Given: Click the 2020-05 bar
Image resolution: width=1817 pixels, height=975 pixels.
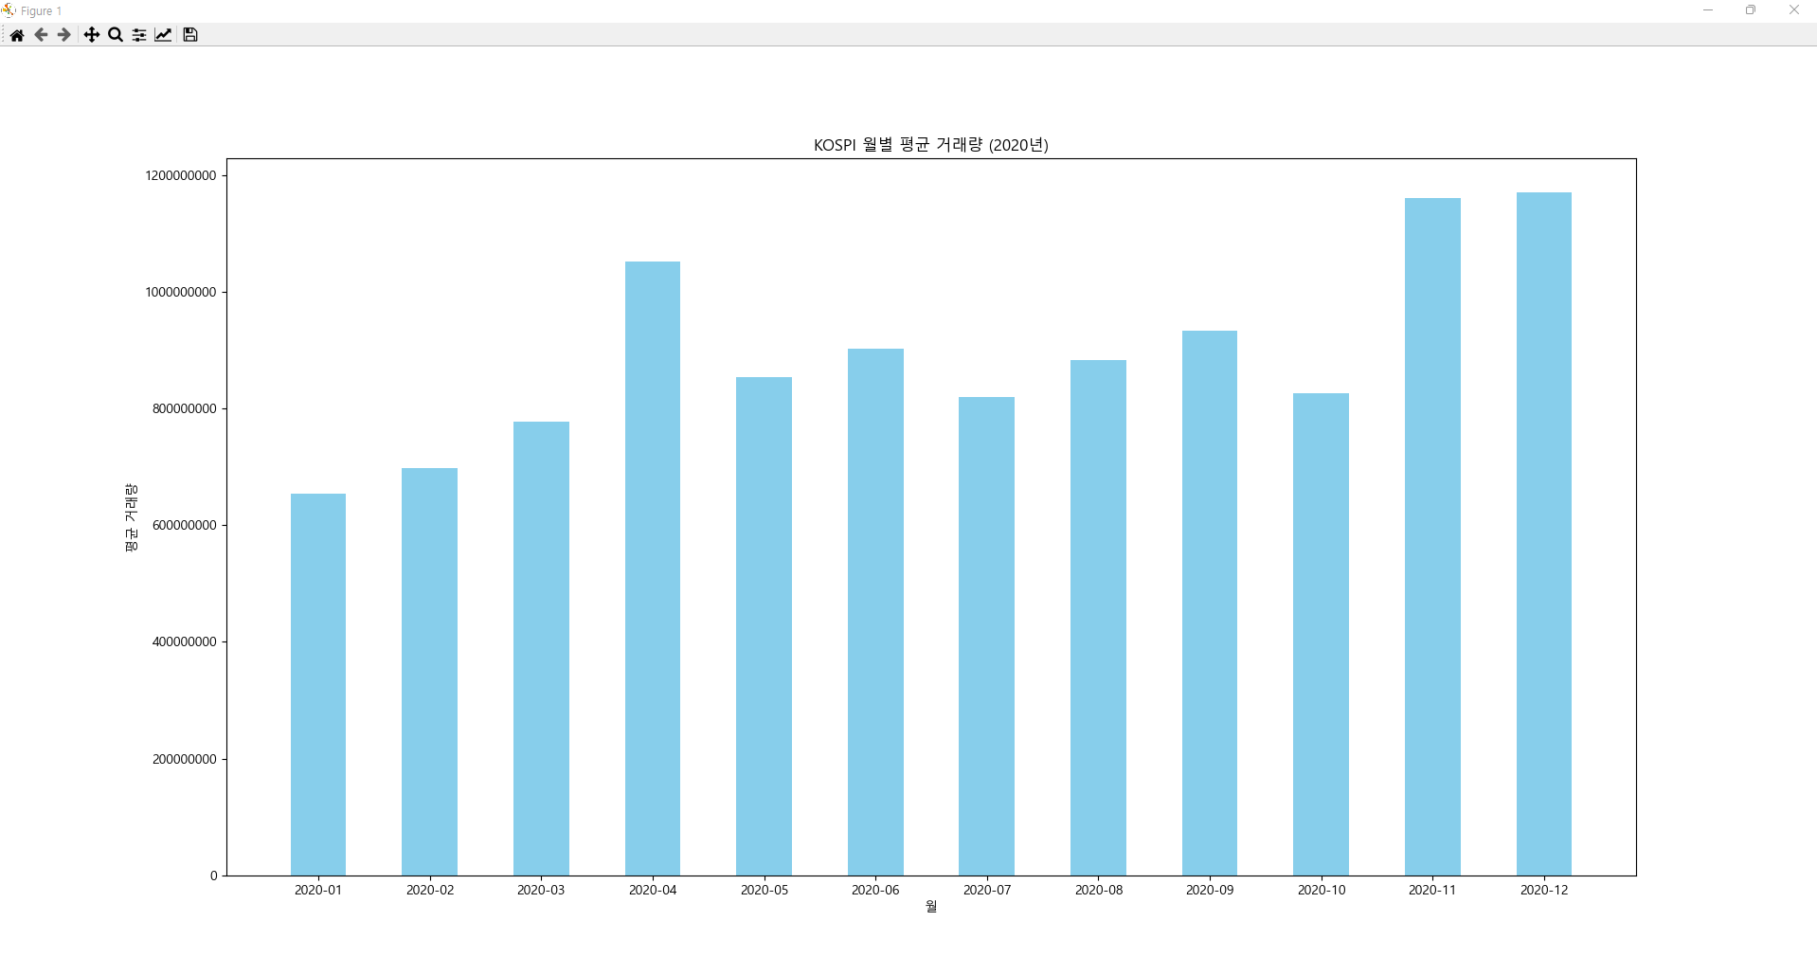Looking at the screenshot, I should coord(765,626).
